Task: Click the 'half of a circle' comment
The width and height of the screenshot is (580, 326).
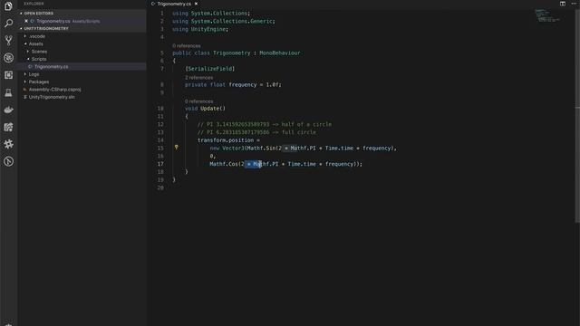Action: (306, 124)
